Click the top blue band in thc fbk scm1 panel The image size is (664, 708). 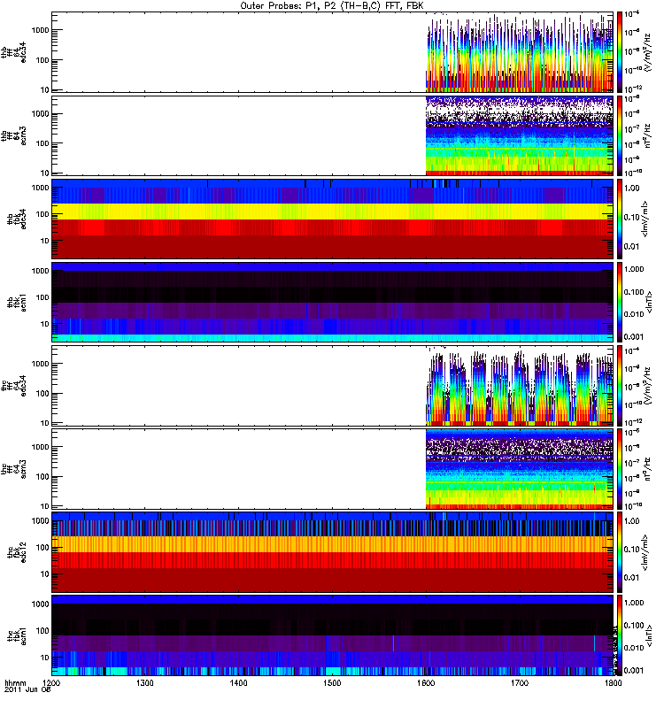332,600
